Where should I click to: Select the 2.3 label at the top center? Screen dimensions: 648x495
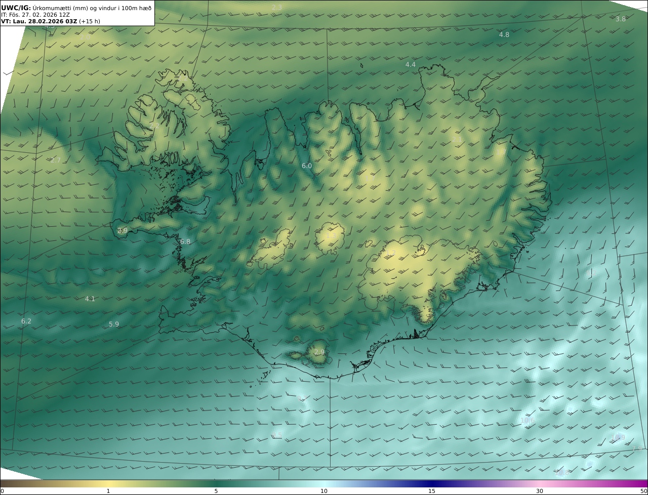pos(277,7)
